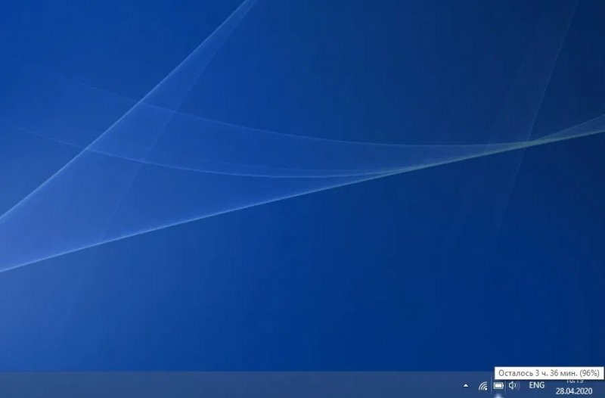Open the speaker volume icon

pyautogui.click(x=513, y=386)
